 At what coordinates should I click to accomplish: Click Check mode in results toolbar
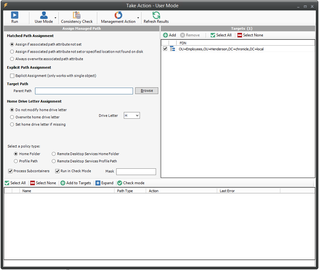[131, 183]
